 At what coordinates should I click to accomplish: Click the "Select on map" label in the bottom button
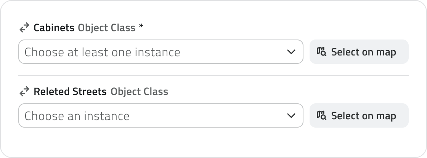pos(363,115)
